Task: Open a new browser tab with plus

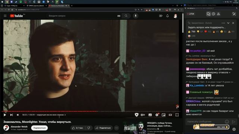Action: click(72, 6)
